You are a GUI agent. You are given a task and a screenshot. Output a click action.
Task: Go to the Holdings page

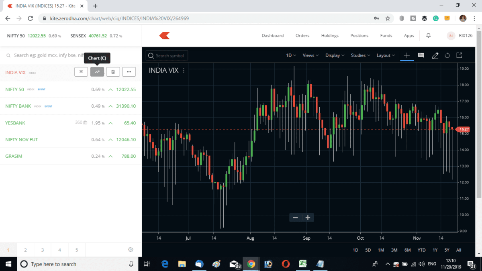330,36
